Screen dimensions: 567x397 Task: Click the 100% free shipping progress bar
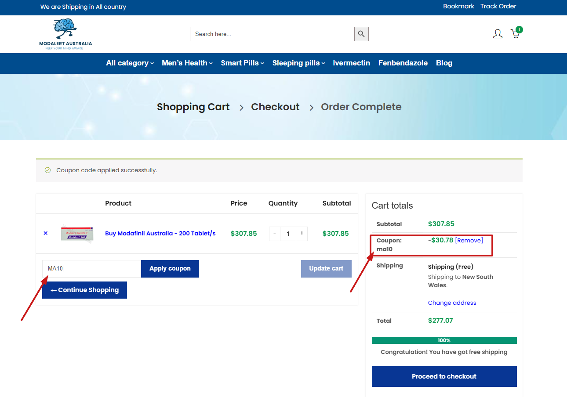[444, 340]
